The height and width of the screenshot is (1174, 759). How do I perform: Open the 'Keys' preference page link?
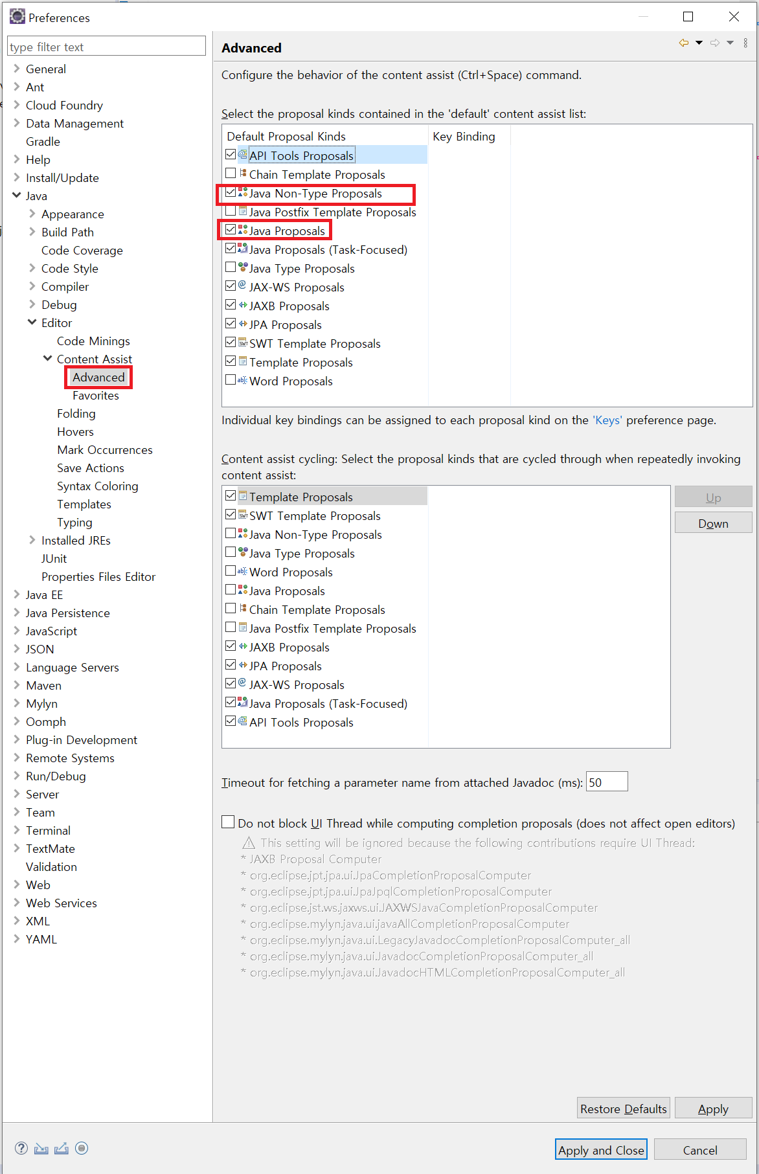(607, 420)
